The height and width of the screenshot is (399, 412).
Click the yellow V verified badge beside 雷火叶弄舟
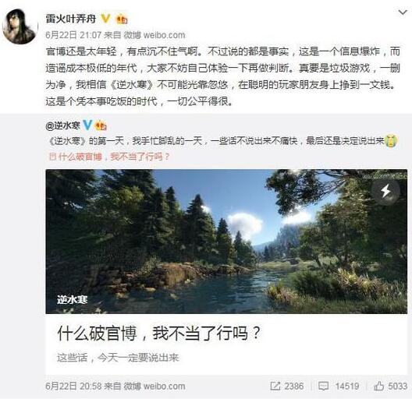click(106, 19)
